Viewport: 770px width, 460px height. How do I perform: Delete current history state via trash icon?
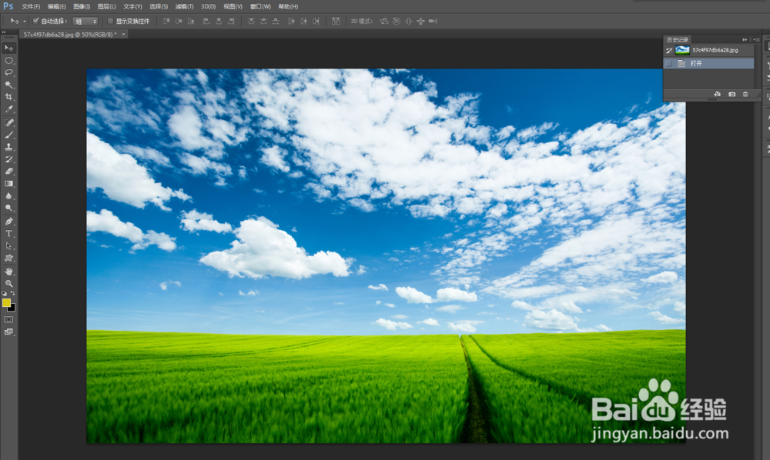tap(745, 94)
